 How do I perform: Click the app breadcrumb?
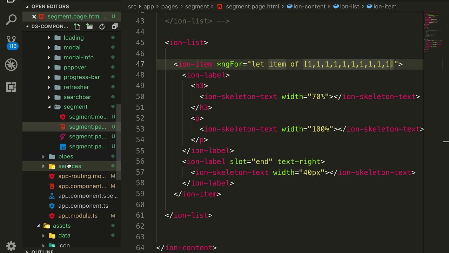tap(149, 6)
